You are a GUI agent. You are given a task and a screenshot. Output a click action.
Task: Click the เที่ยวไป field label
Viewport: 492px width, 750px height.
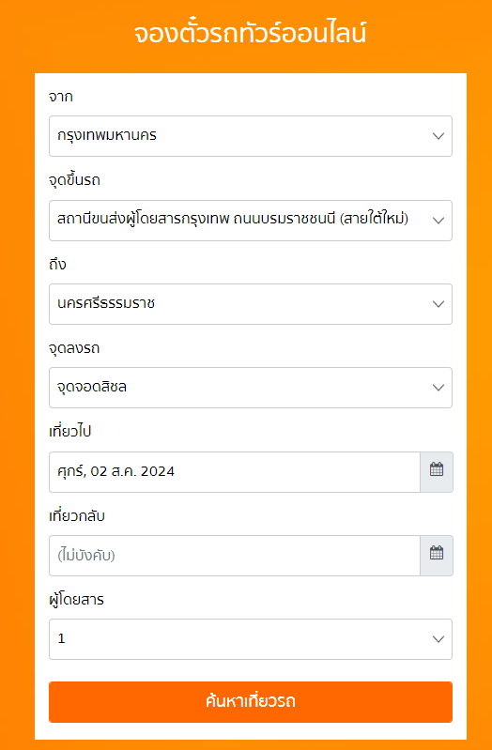(x=69, y=432)
